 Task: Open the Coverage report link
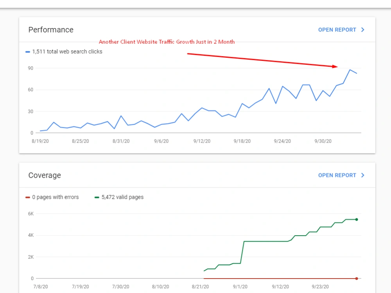coord(337,175)
